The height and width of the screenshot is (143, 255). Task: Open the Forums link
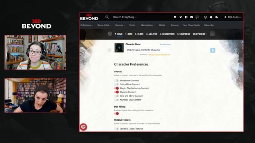click(175, 25)
